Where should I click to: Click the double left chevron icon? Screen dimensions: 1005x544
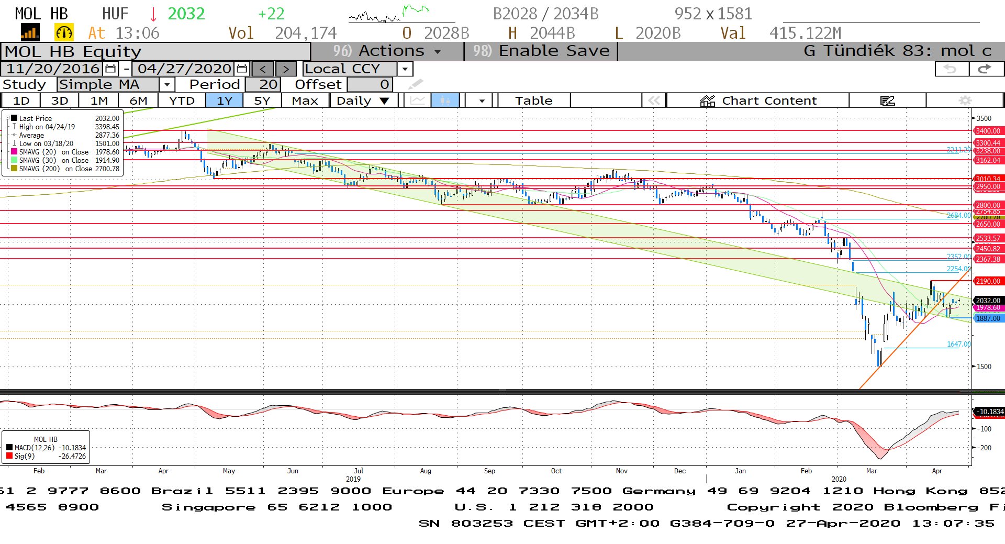point(654,101)
